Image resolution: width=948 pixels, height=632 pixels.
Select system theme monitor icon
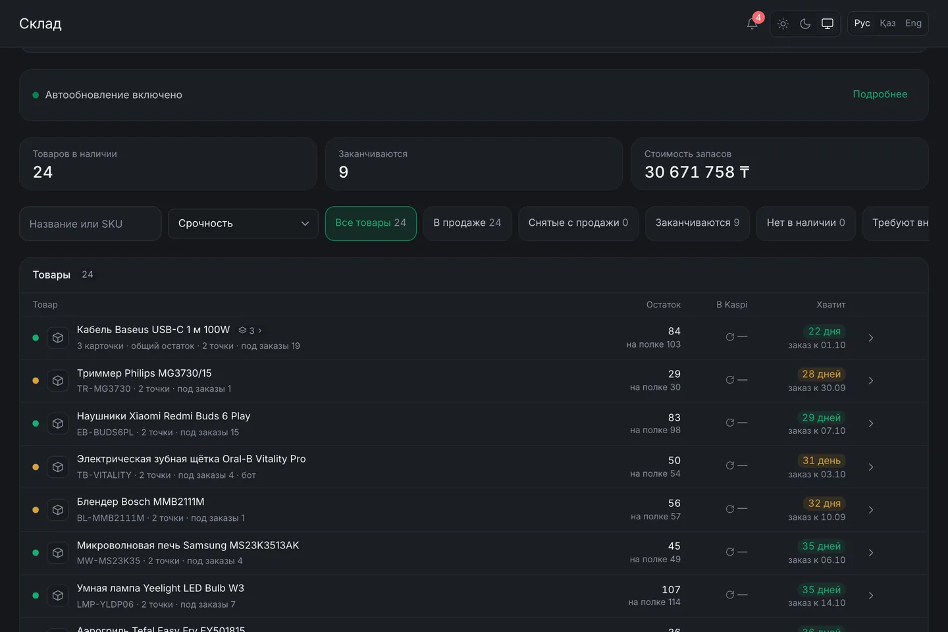pos(828,24)
